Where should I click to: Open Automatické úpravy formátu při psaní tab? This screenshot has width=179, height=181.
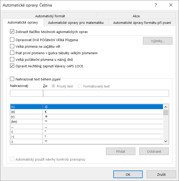[x=142, y=23]
